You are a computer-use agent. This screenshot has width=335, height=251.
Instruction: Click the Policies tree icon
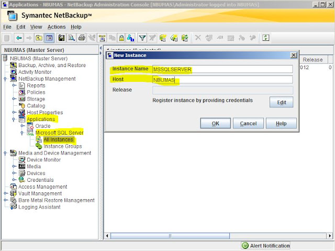(x=22, y=92)
